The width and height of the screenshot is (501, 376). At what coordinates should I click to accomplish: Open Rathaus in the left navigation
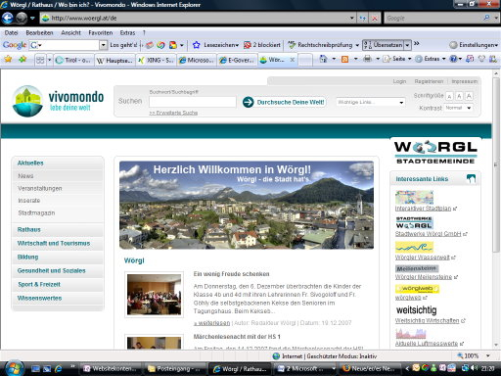(x=29, y=229)
